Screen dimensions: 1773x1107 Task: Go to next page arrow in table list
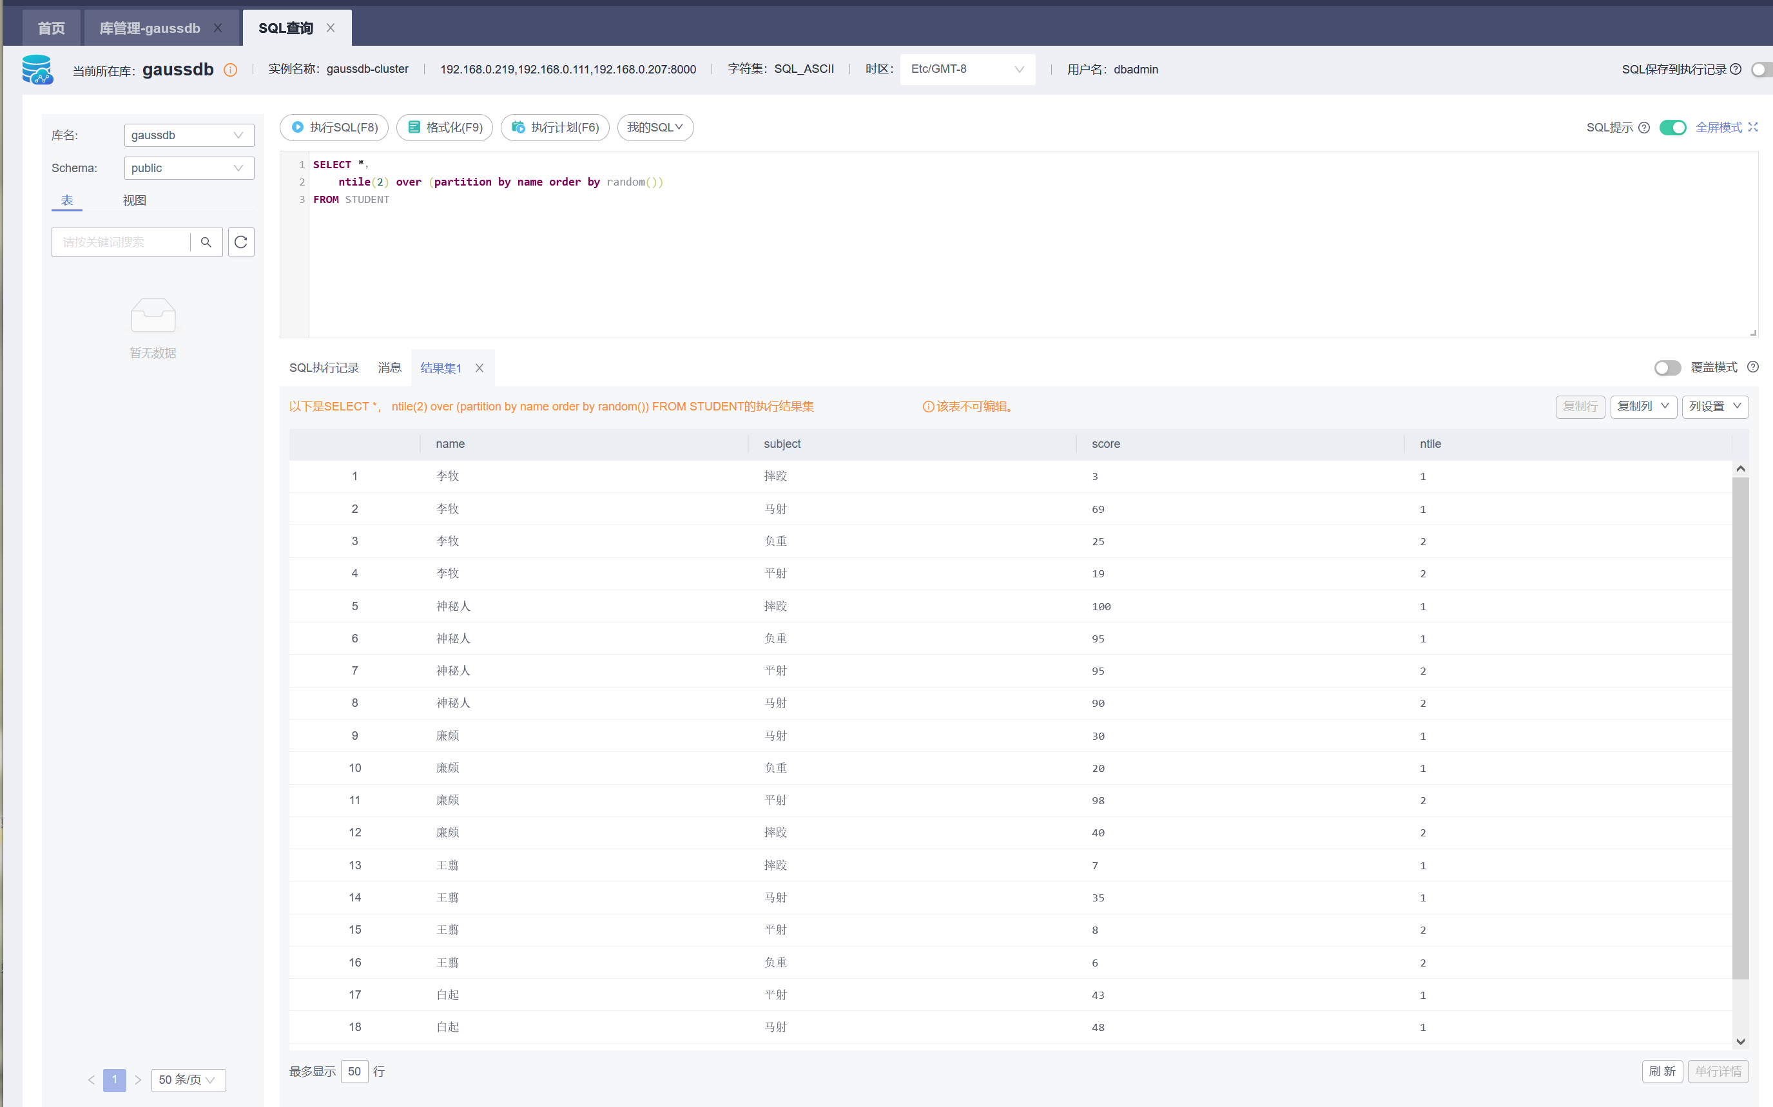click(x=138, y=1079)
